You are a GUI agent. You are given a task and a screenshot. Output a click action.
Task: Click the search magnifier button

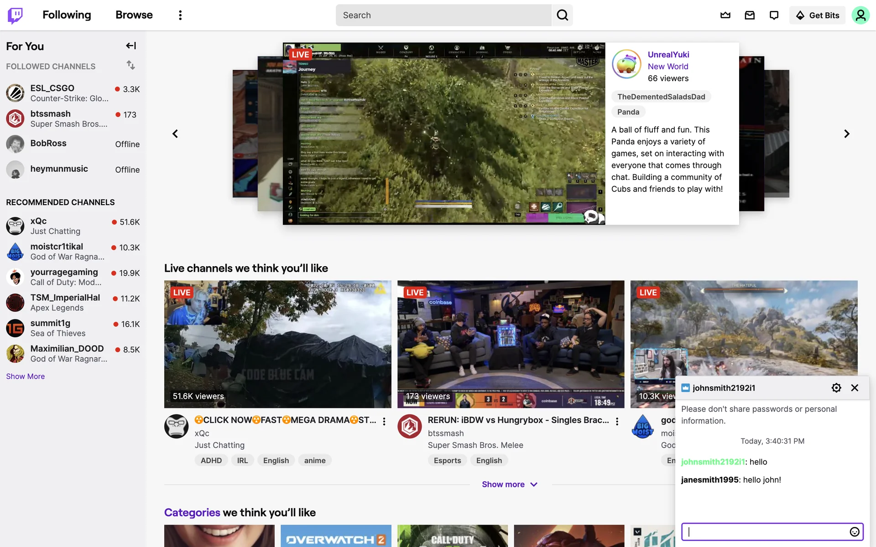(x=562, y=15)
